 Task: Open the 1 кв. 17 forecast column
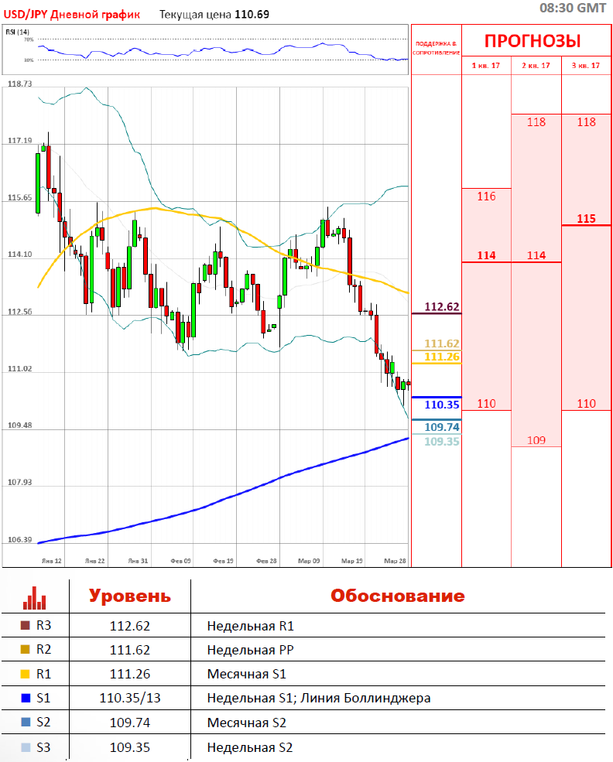point(486,66)
